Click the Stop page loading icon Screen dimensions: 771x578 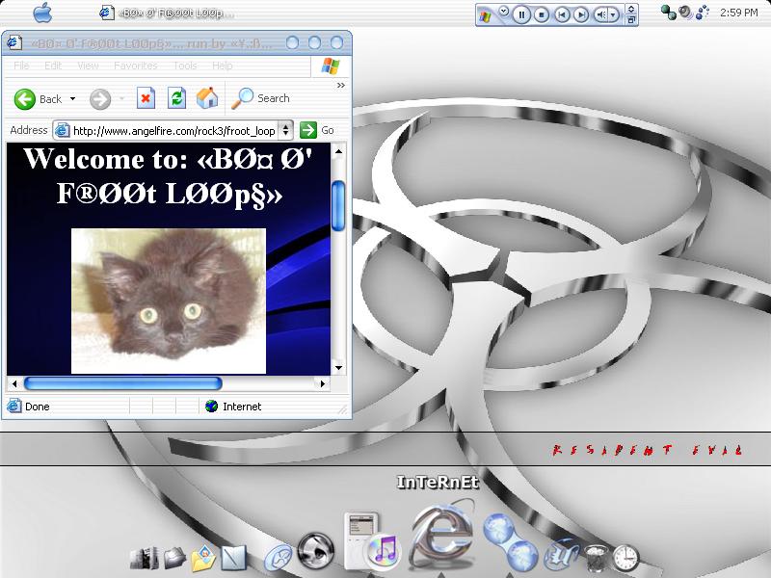coord(146,98)
